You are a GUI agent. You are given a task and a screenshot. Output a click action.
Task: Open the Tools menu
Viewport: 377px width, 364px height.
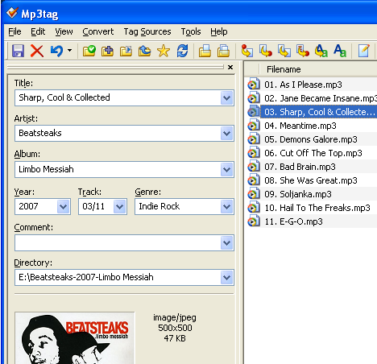coord(191,31)
